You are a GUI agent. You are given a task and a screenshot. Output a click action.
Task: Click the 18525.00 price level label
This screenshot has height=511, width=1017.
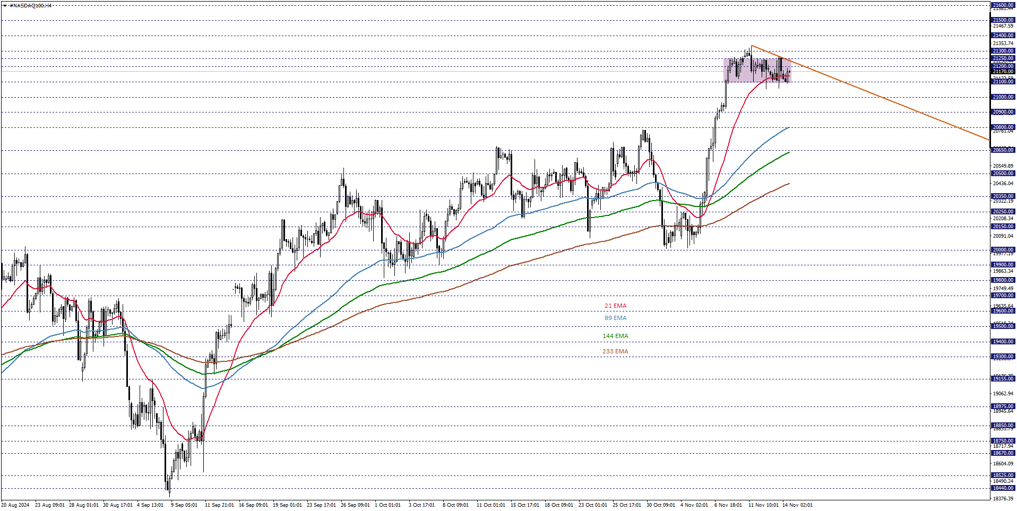click(1003, 475)
